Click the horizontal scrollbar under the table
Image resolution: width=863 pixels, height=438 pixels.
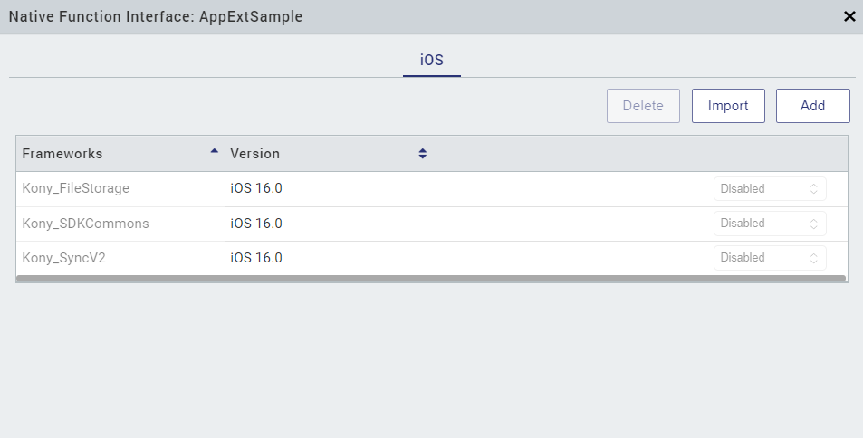431,279
